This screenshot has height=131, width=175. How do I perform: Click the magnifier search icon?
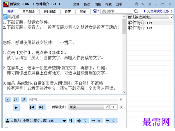(x=136, y=11)
